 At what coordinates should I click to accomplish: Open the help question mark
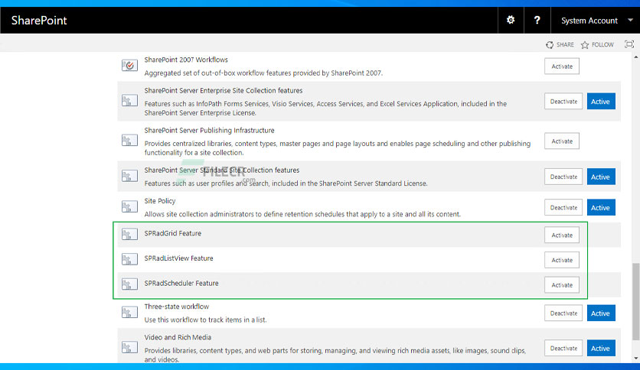537,20
